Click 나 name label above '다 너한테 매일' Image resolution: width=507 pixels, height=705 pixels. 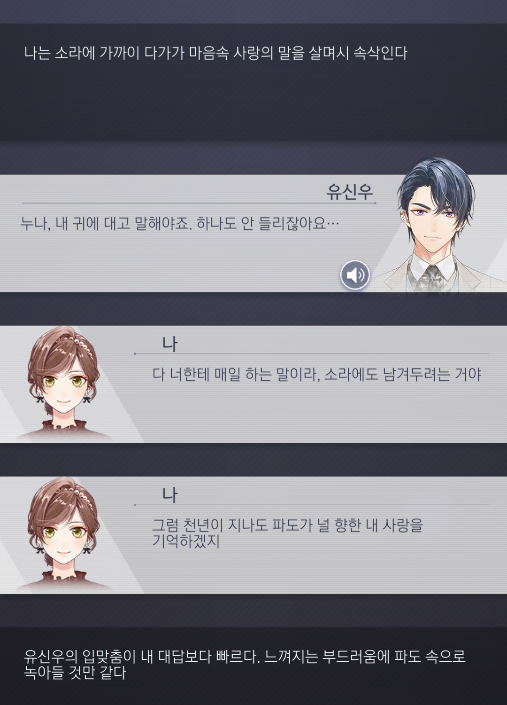(169, 344)
